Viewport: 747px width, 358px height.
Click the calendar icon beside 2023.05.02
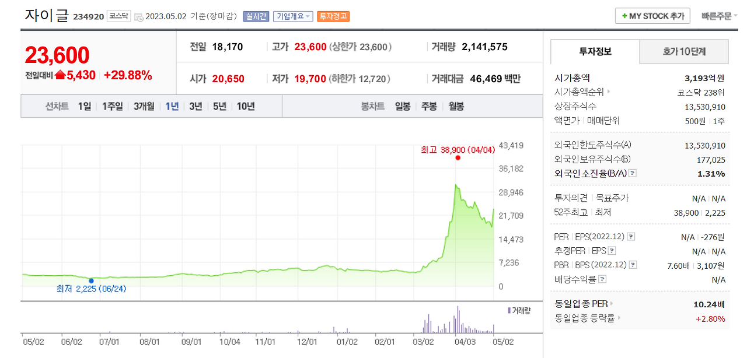(x=138, y=16)
